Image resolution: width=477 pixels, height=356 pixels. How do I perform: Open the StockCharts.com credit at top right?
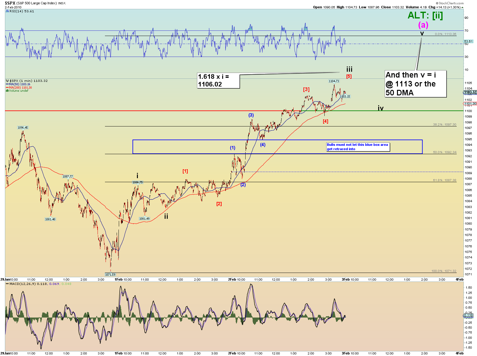point(450,3)
